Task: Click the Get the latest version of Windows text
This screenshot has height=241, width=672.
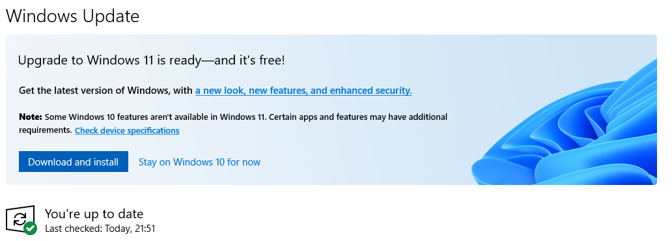Action: point(106,91)
